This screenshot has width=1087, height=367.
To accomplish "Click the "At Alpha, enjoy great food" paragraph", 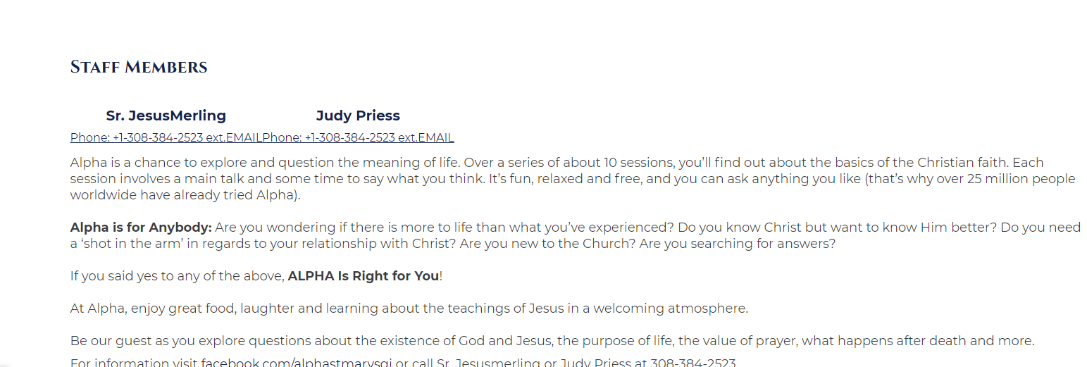I will [409, 309].
